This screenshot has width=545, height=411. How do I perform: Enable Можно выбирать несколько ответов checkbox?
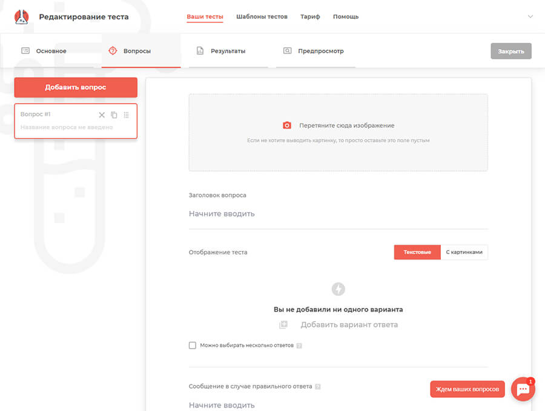pyautogui.click(x=193, y=345)
